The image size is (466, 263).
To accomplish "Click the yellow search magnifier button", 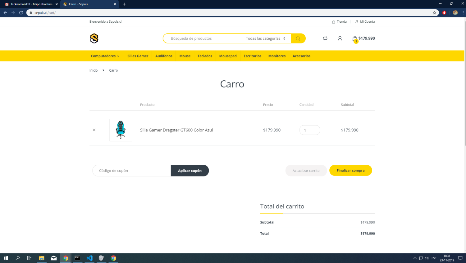I will (298, 38).
